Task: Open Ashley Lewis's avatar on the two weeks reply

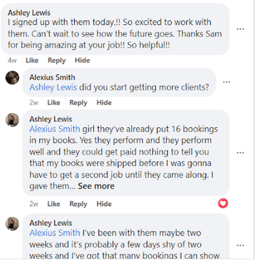Action: 12,224
